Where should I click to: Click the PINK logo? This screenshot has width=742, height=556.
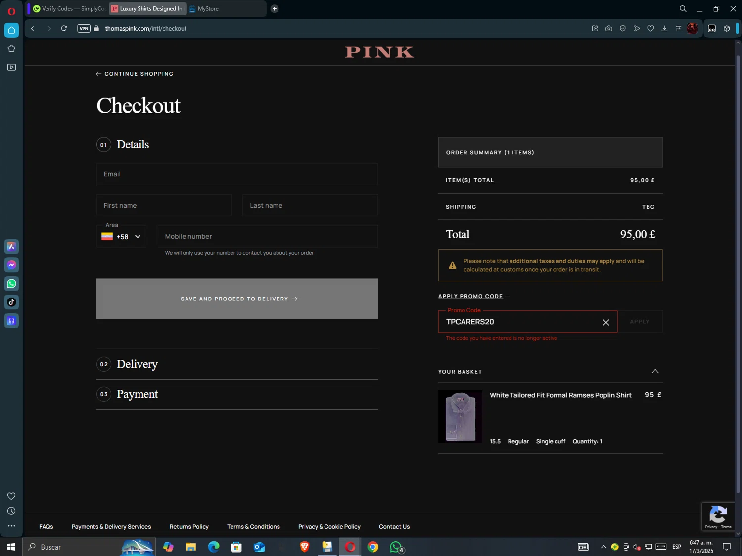(x=379, y=52)
